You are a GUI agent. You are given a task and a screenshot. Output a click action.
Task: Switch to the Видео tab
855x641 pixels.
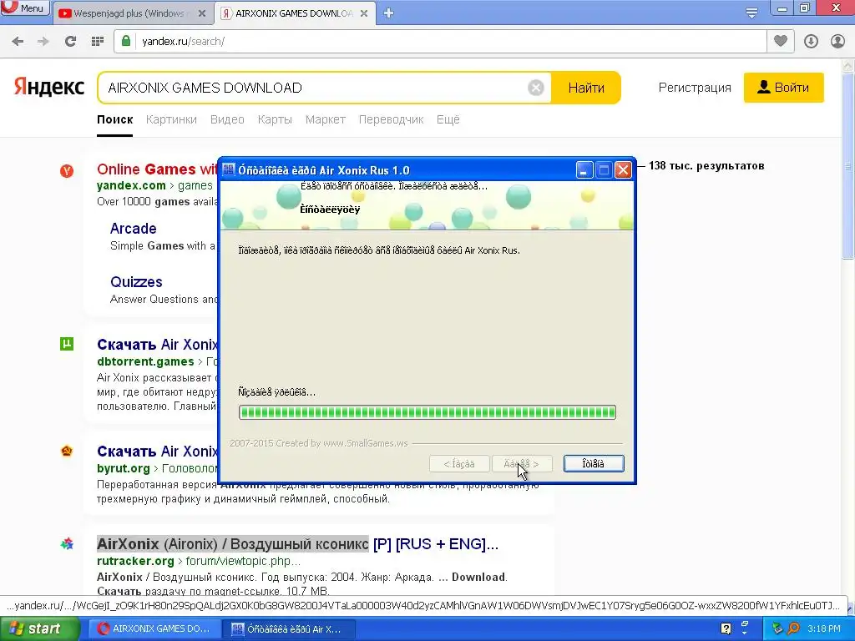227,119
